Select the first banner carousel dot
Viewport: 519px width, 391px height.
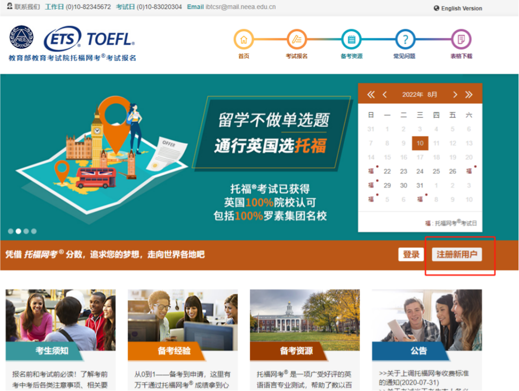point(11,231)
